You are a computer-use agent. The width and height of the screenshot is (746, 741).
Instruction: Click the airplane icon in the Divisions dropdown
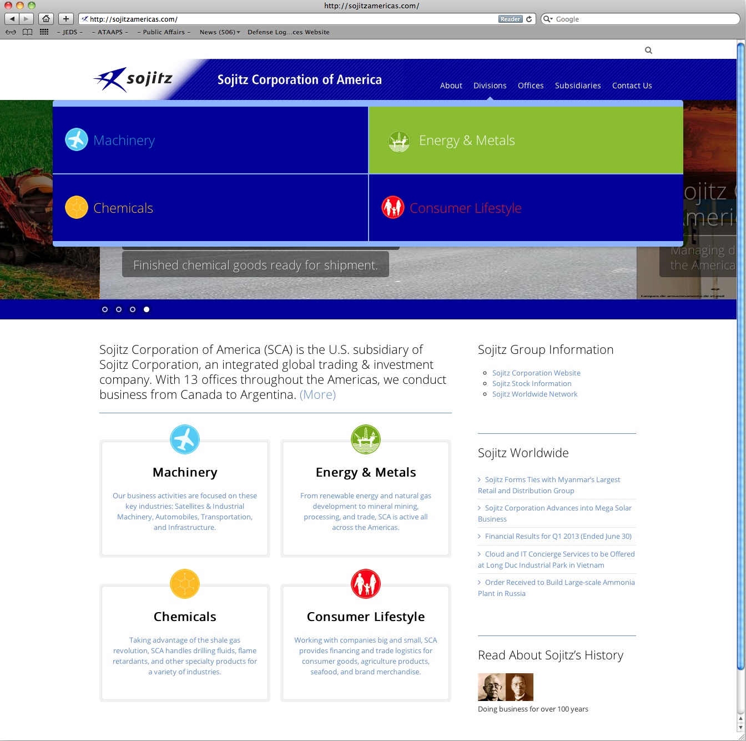[x=77, y=140]
